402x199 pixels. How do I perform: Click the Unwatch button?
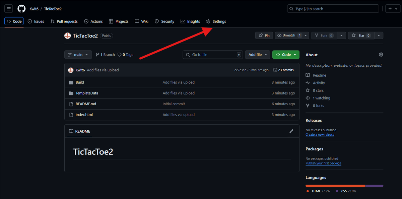pos(289,36)
